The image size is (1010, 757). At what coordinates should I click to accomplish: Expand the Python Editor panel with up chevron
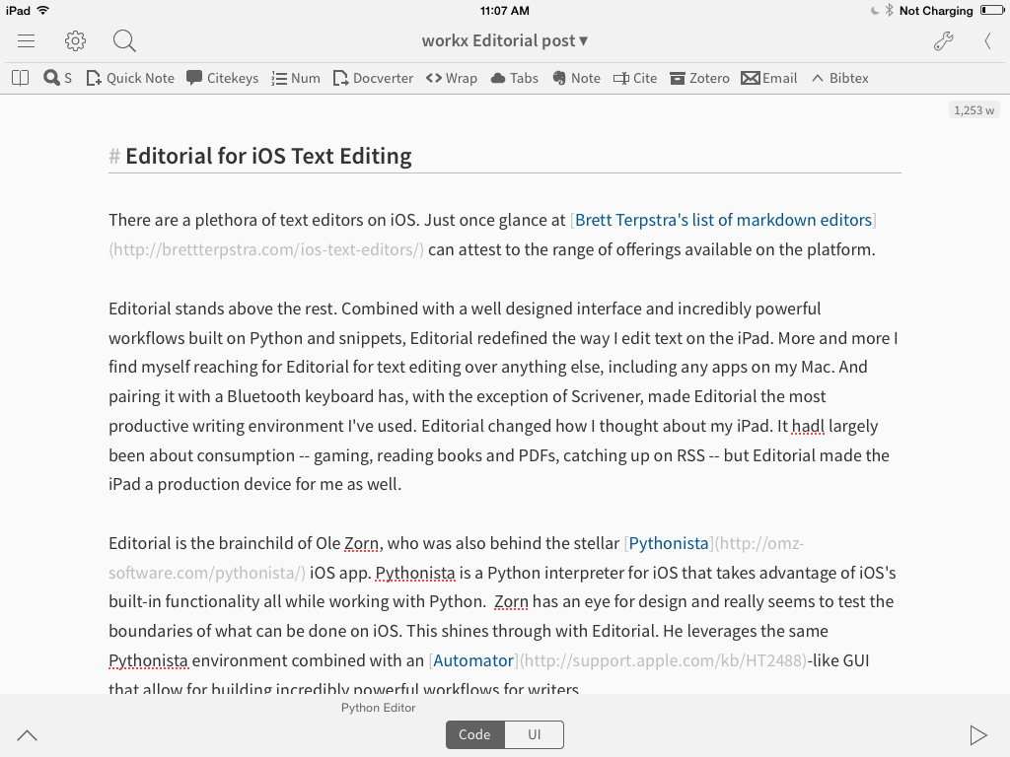pos(27,735)
